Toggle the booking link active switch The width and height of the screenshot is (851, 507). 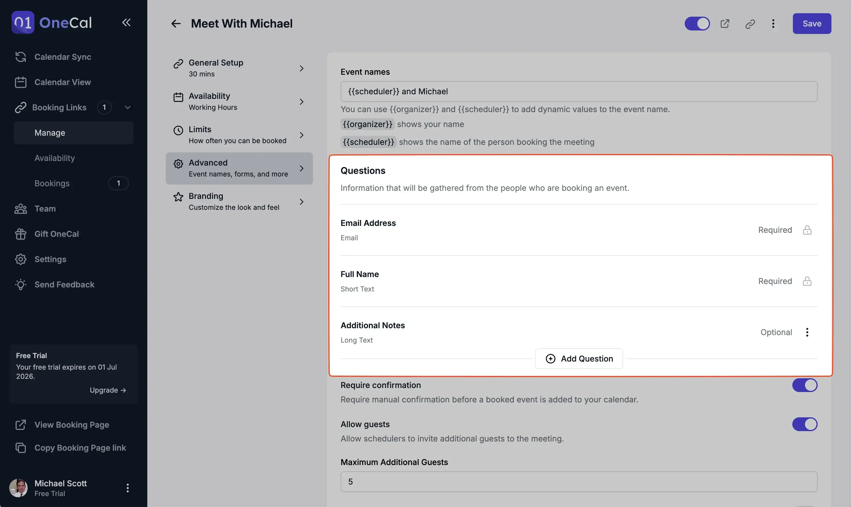(697, 24)
